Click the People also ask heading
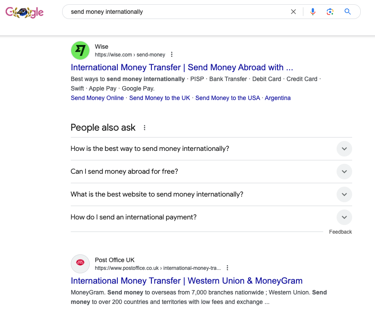375x316 pixels. tap(103, 128)
